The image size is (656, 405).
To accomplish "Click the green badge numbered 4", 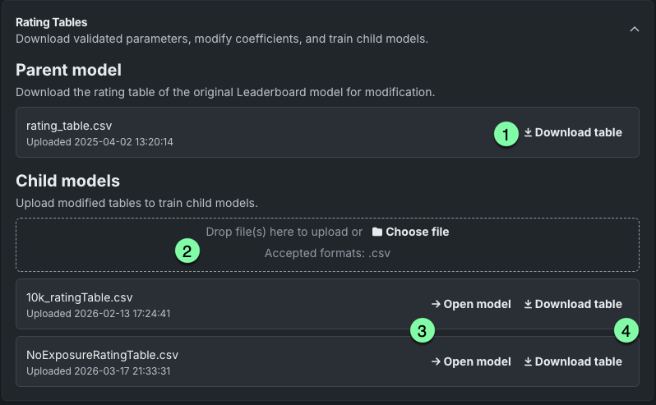I will (626, 331).
